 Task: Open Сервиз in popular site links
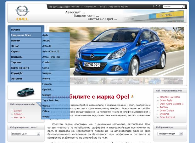click(18, 114)
